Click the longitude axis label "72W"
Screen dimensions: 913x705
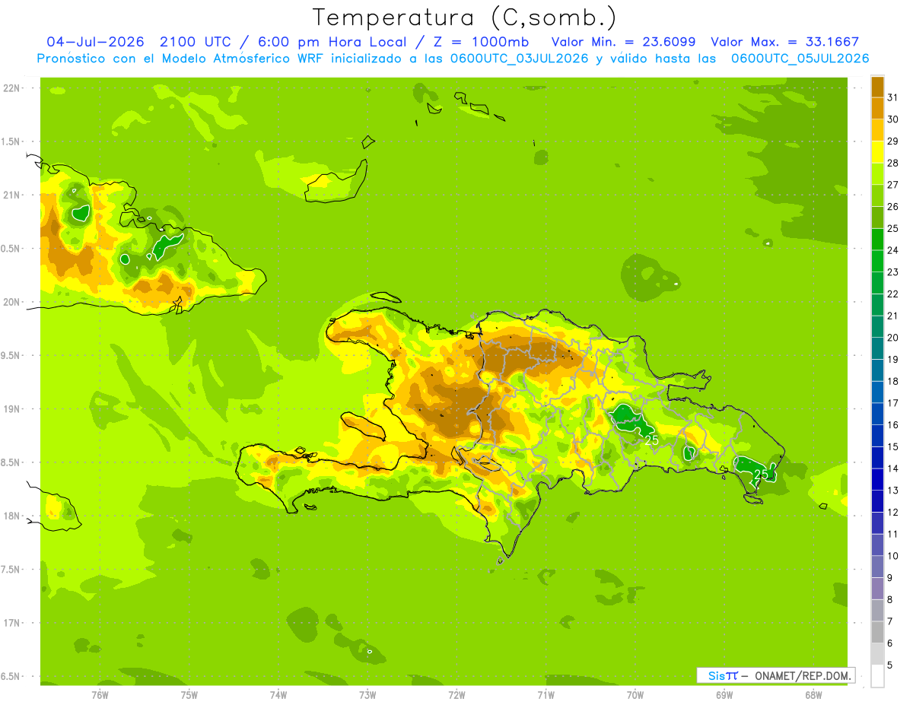click(x=456, y=695)
